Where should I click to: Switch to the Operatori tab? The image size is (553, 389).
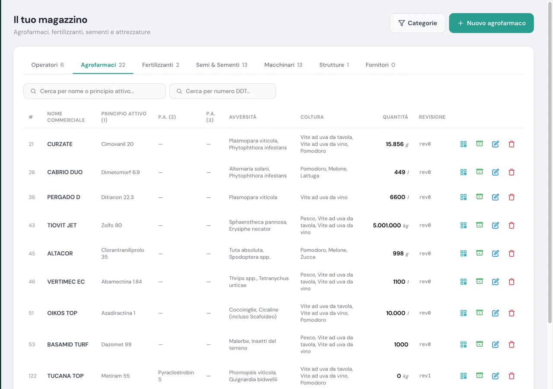48,65
